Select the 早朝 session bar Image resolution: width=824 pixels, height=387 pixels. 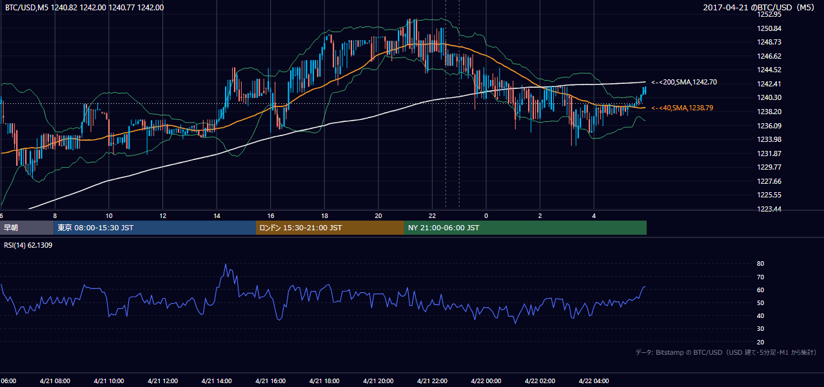click(x=26, y=228)
